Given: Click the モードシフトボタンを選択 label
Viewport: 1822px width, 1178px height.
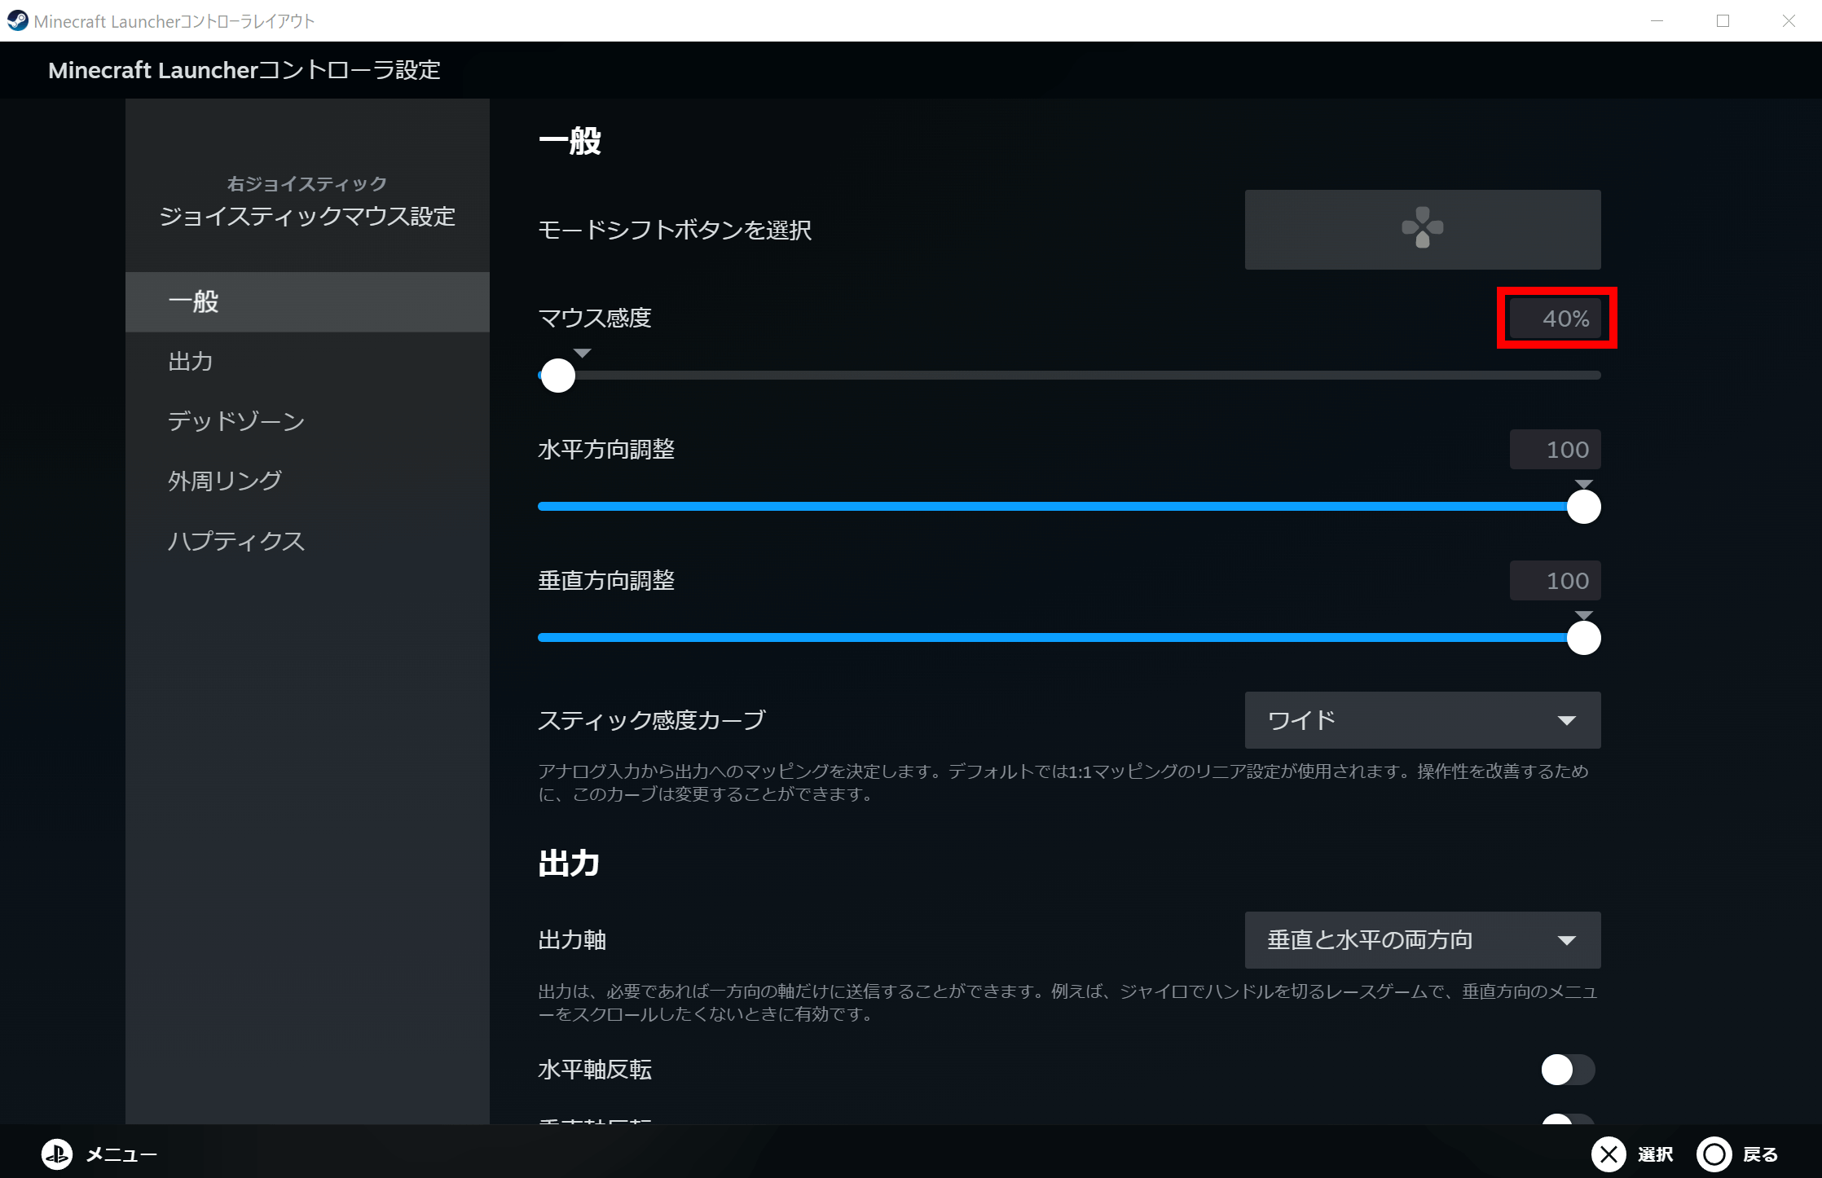Looking at the screenshot, I should tap(675, 231).
